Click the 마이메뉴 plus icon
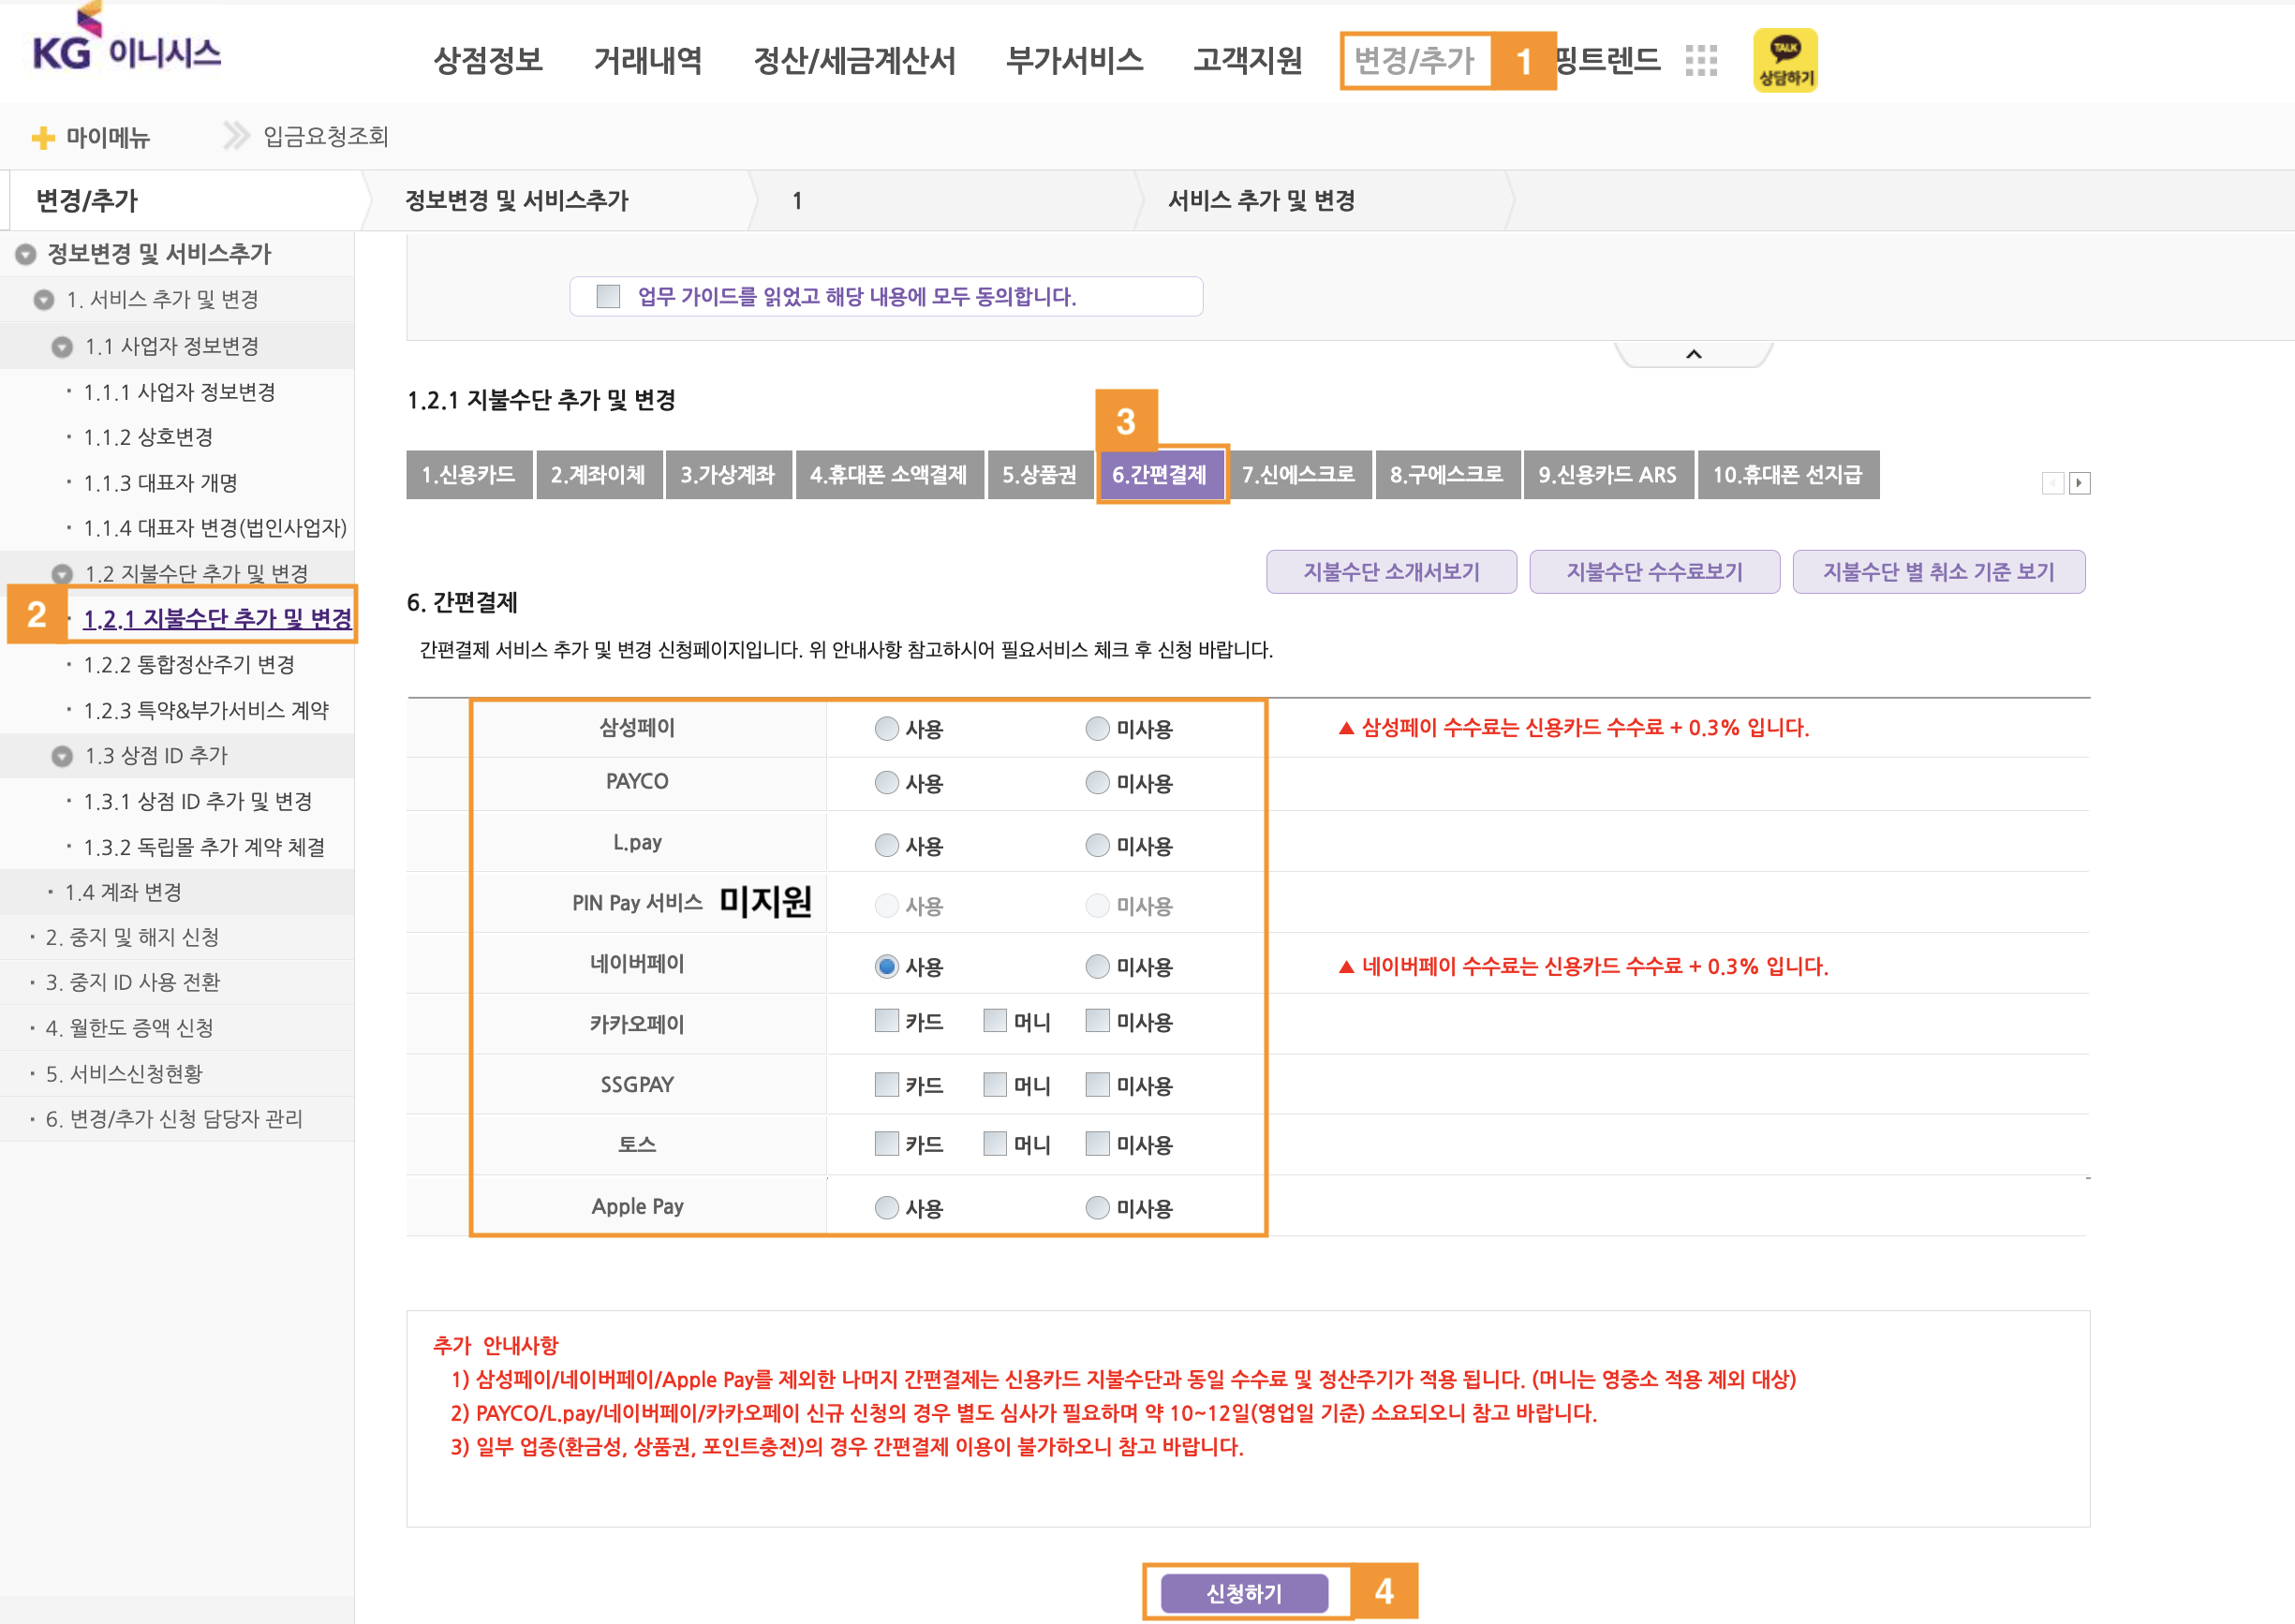Screen dimensions: 2295x1624 pyautogui.click(x=43, y=138)
